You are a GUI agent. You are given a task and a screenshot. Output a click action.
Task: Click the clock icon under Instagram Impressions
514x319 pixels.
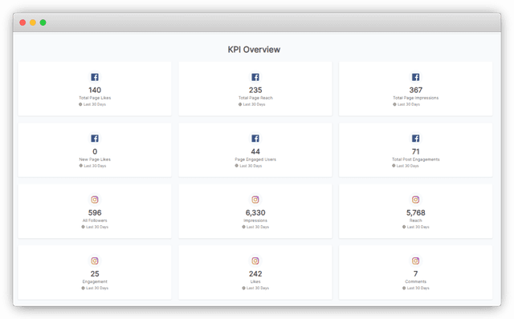(243, 227)
